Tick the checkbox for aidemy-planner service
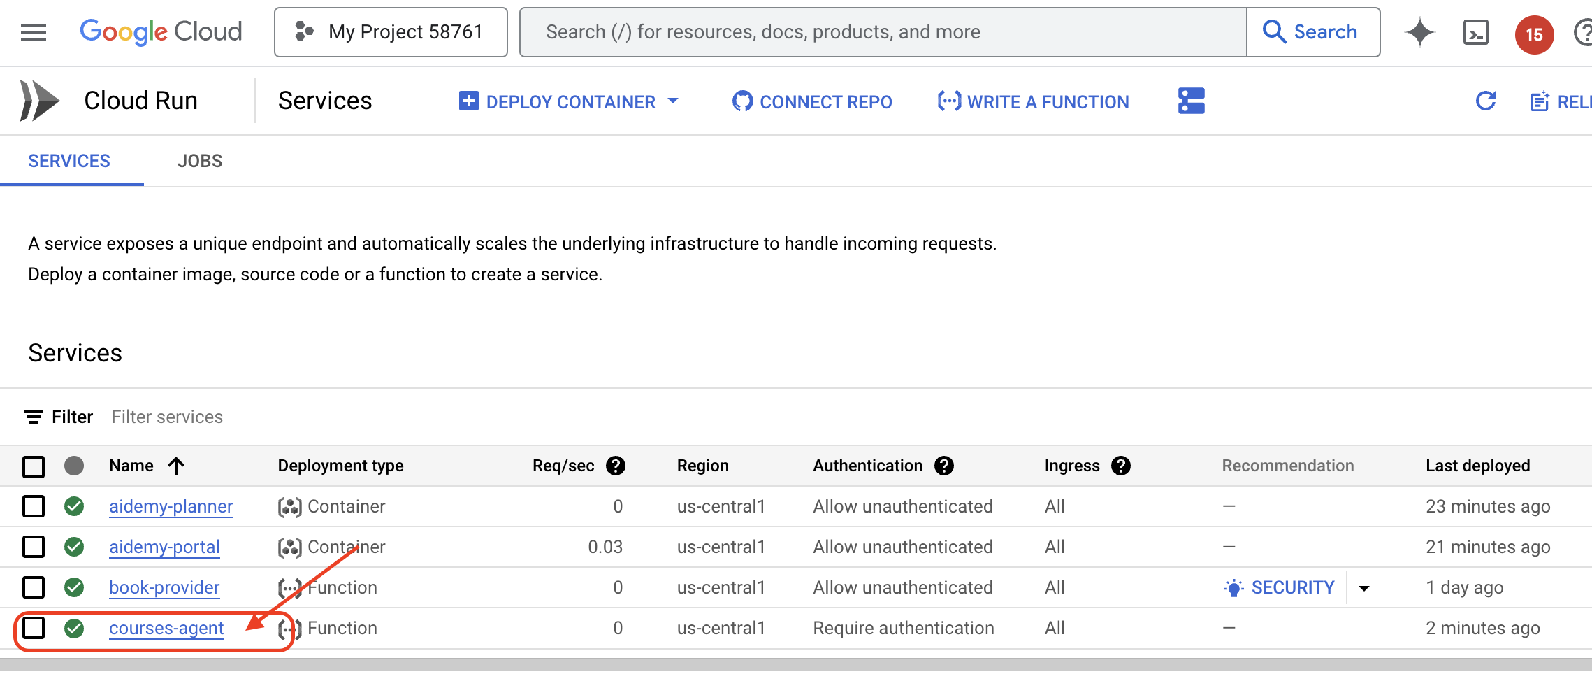The image size is (1592, 695). (x=34, y=506)
